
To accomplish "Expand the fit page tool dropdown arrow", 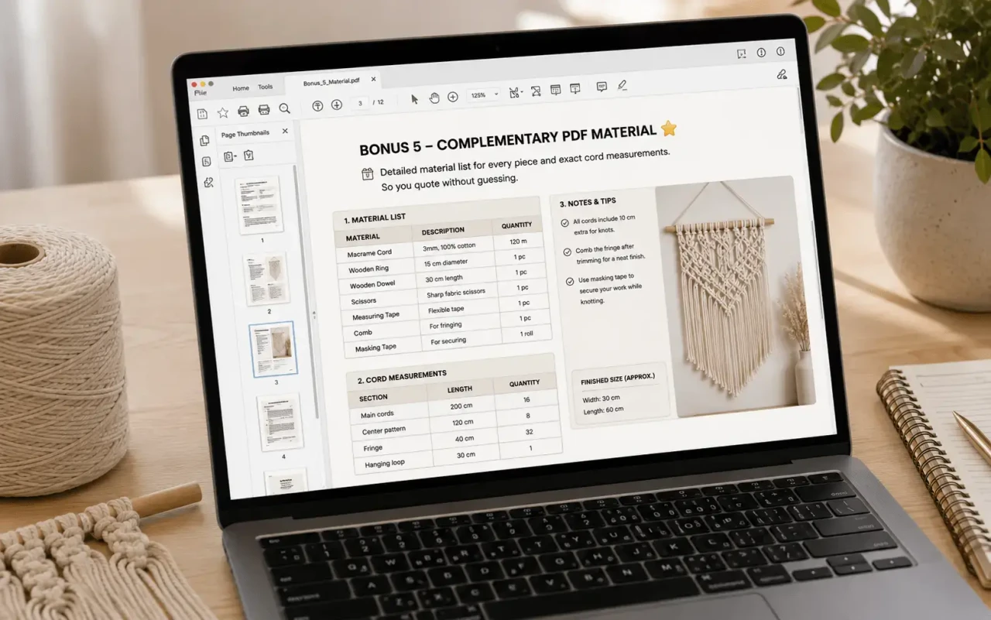I will [522, 92].
